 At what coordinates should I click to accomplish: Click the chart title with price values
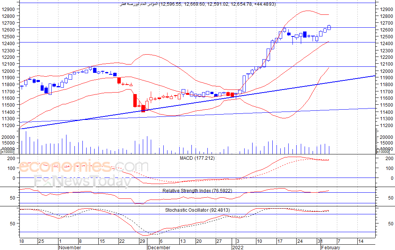pos(198,4)
